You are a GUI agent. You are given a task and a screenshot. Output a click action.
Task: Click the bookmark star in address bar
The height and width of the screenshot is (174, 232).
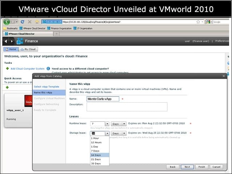tap(198, 22)
